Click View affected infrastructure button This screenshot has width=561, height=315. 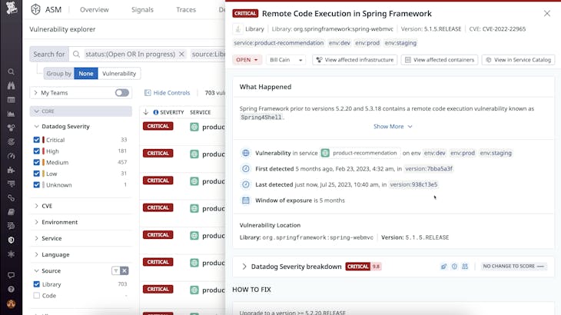[355, 60]
